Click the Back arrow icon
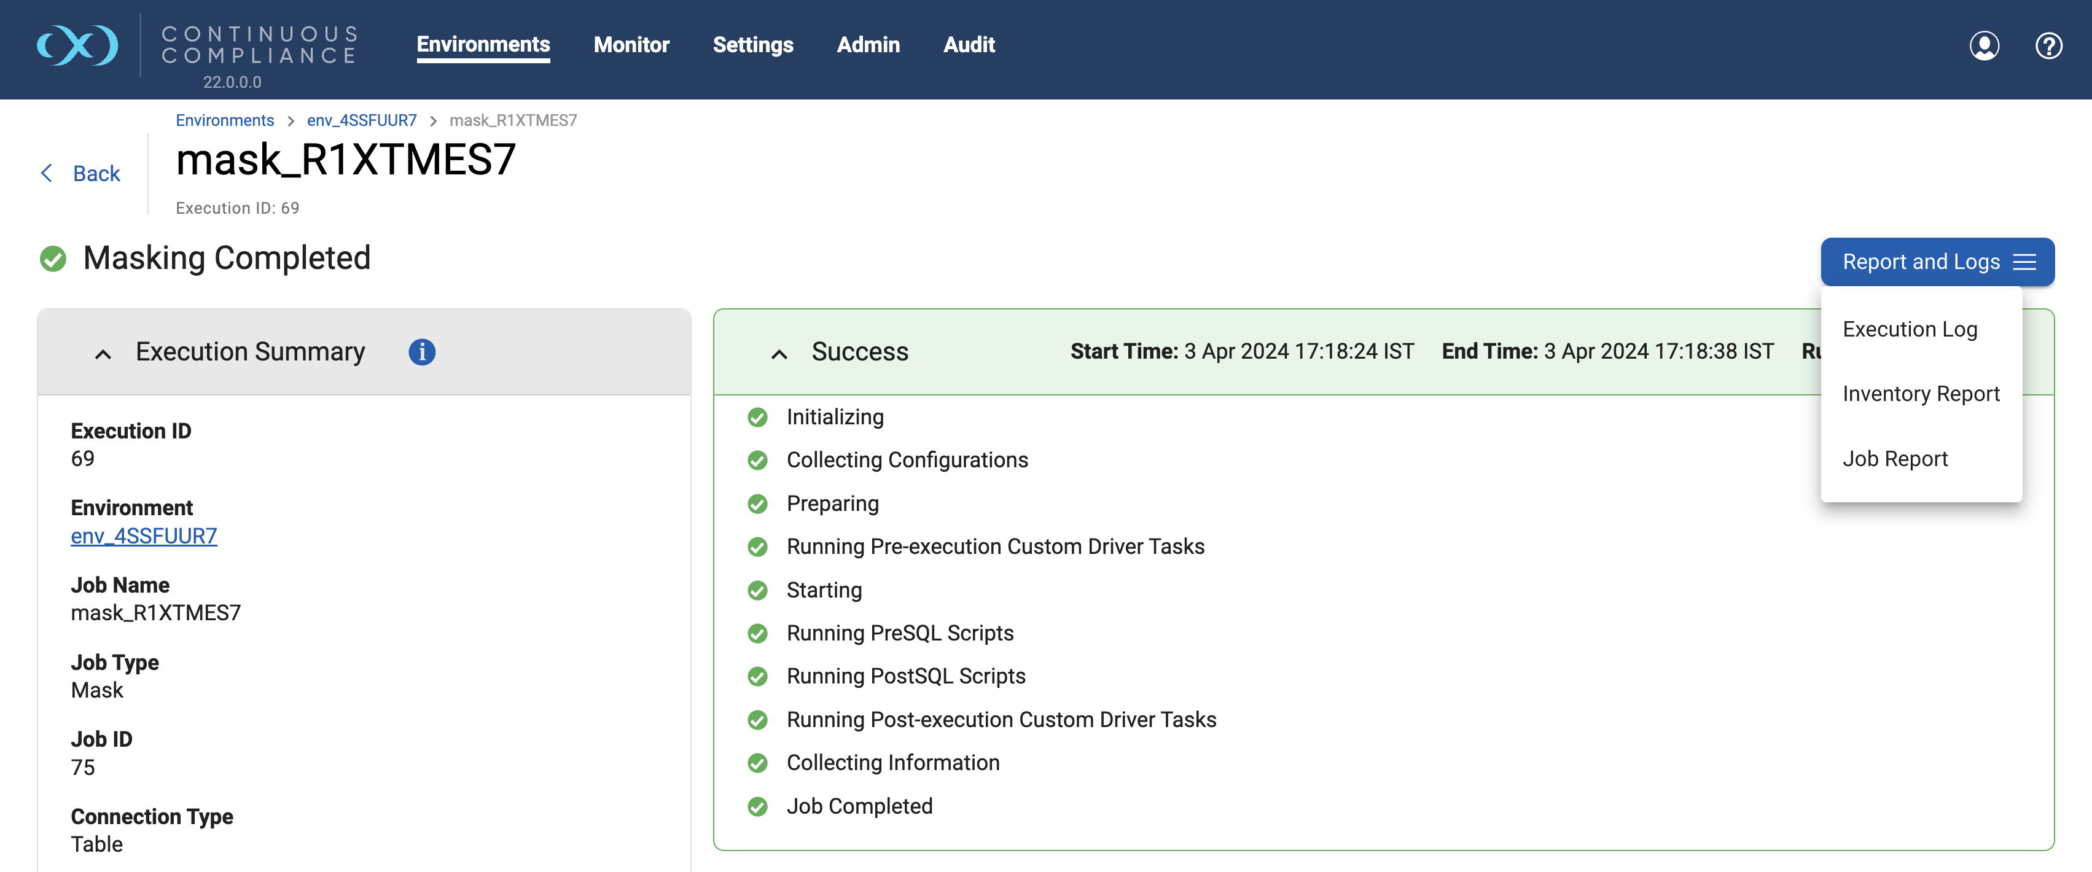Viewport: 2092px width, 872px height. pyautogui.click(x=47, y=173)
